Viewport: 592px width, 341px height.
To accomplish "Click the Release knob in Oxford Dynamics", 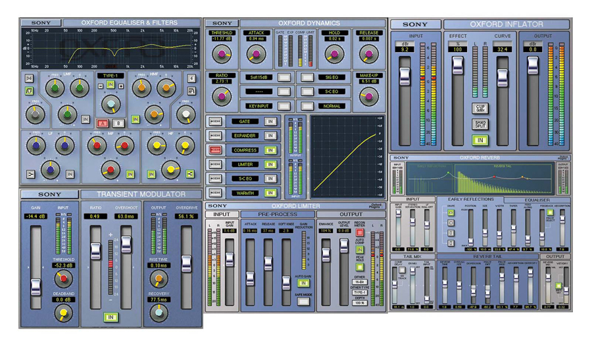I will coord(368,55).
